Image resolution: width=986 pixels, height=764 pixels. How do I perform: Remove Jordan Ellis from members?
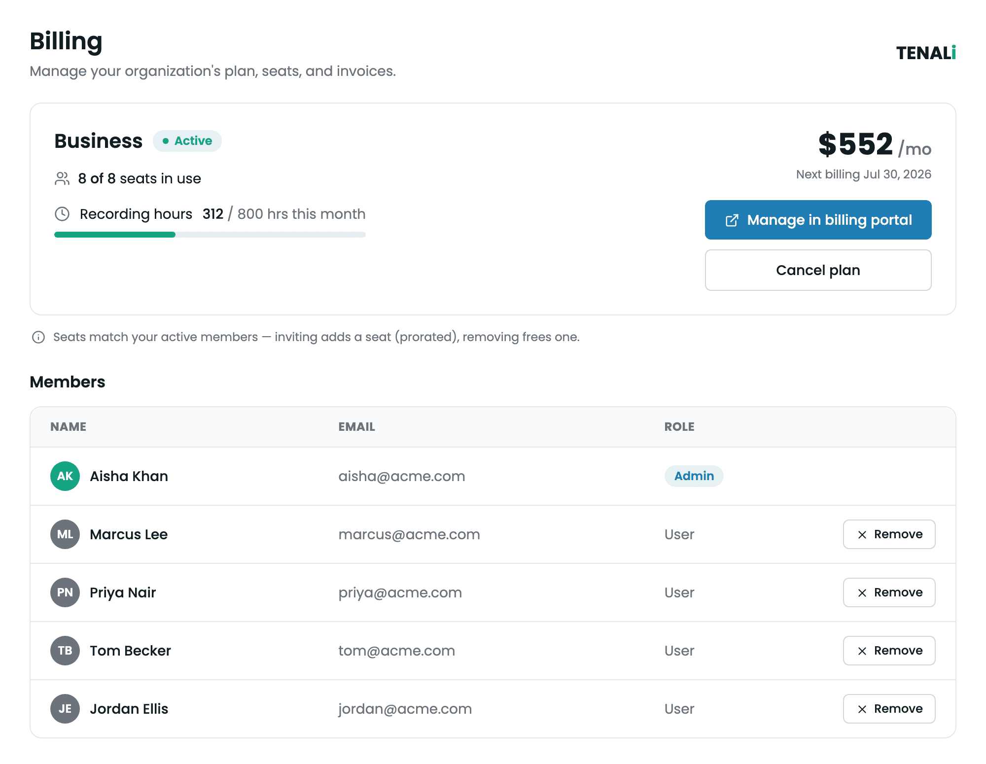tap(889, 709)
